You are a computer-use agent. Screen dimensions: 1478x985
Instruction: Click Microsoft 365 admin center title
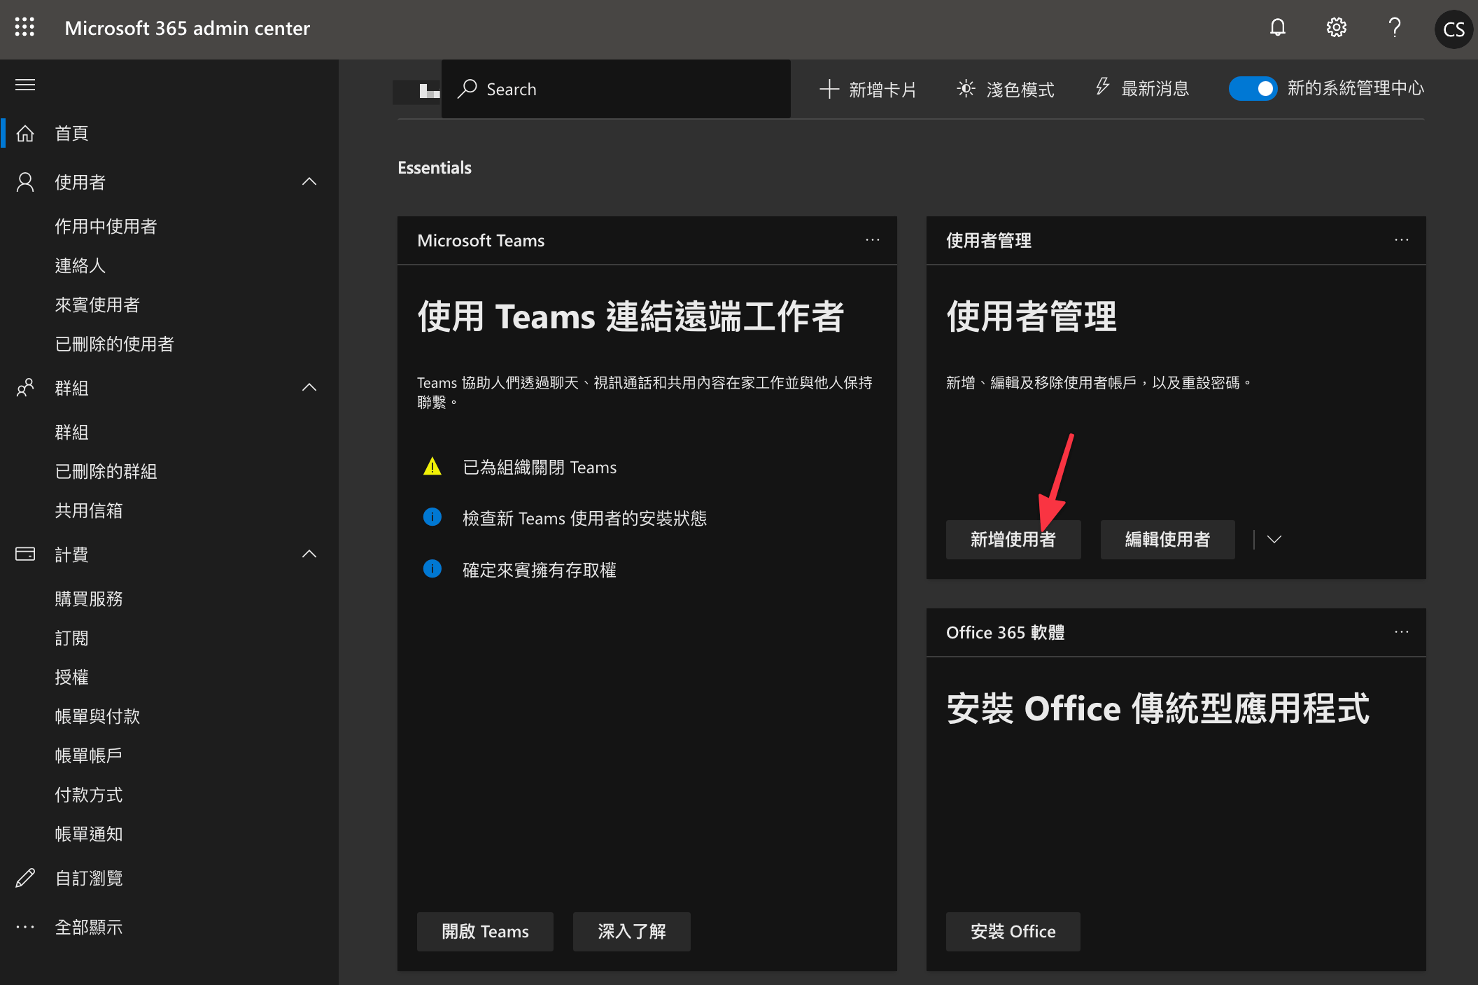coord(187,28)
